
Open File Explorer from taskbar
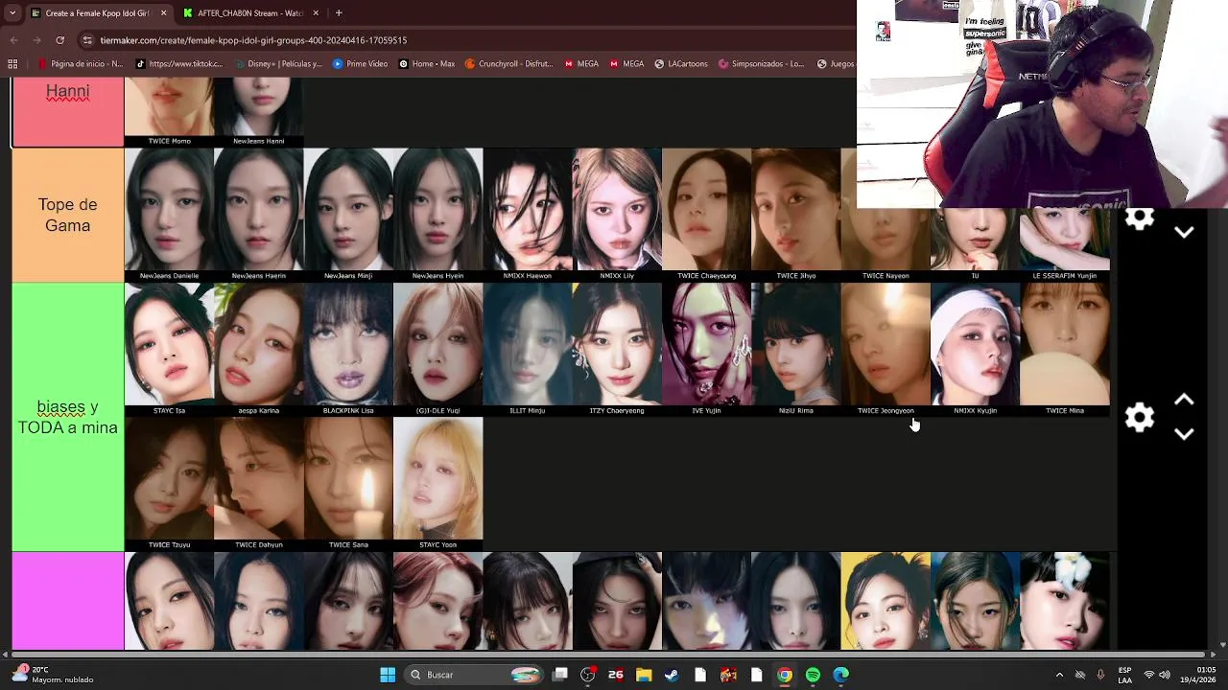[x=644, y=675]
